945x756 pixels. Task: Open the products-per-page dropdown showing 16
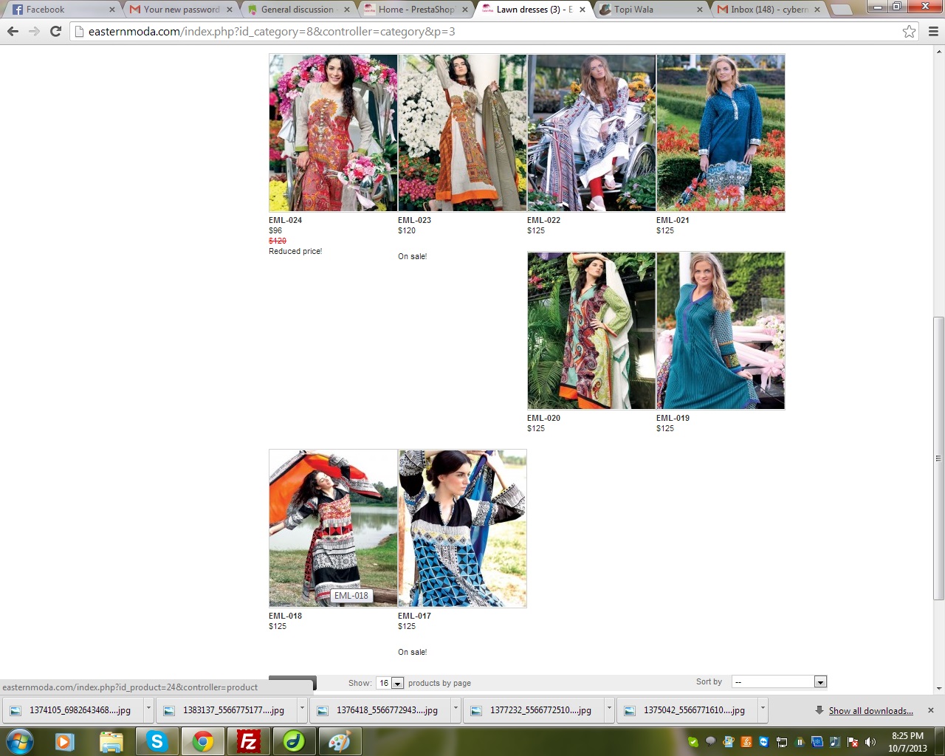click(x=390, y=683)
